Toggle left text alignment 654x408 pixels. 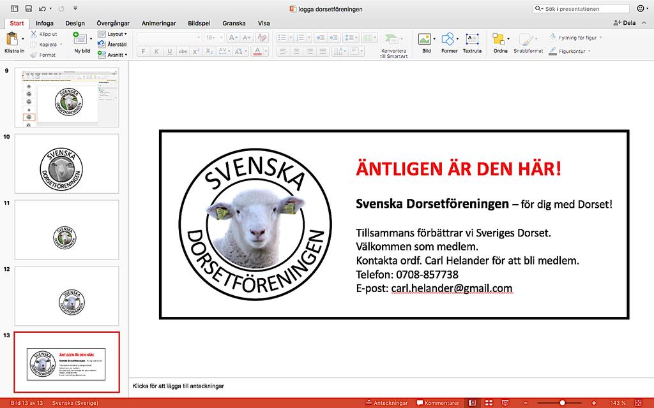pyautogui.click(x=283, y=51)
